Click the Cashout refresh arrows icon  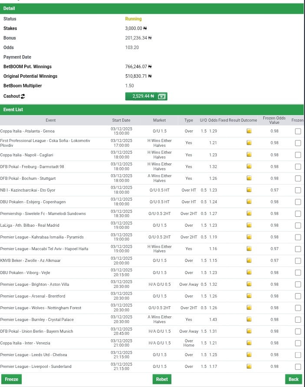click(x=23, y=96)
